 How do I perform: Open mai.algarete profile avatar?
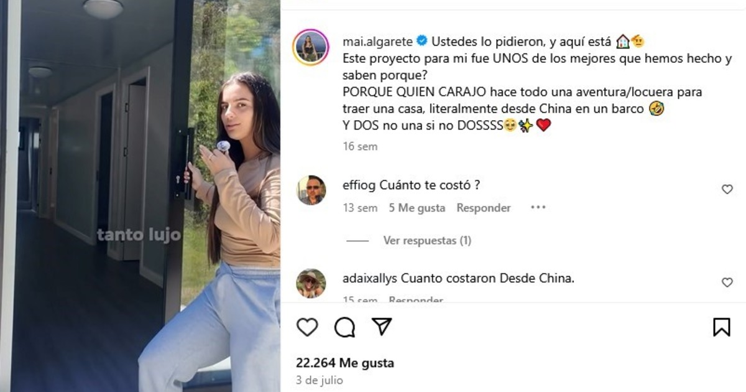(x=311, y=47)
